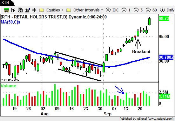
Task: Click the Breakout annotation text
Action: 141,51
